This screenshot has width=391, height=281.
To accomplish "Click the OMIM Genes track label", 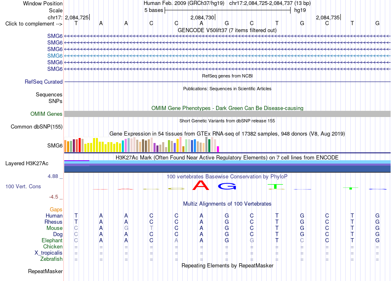I will (x=47, y=114).
